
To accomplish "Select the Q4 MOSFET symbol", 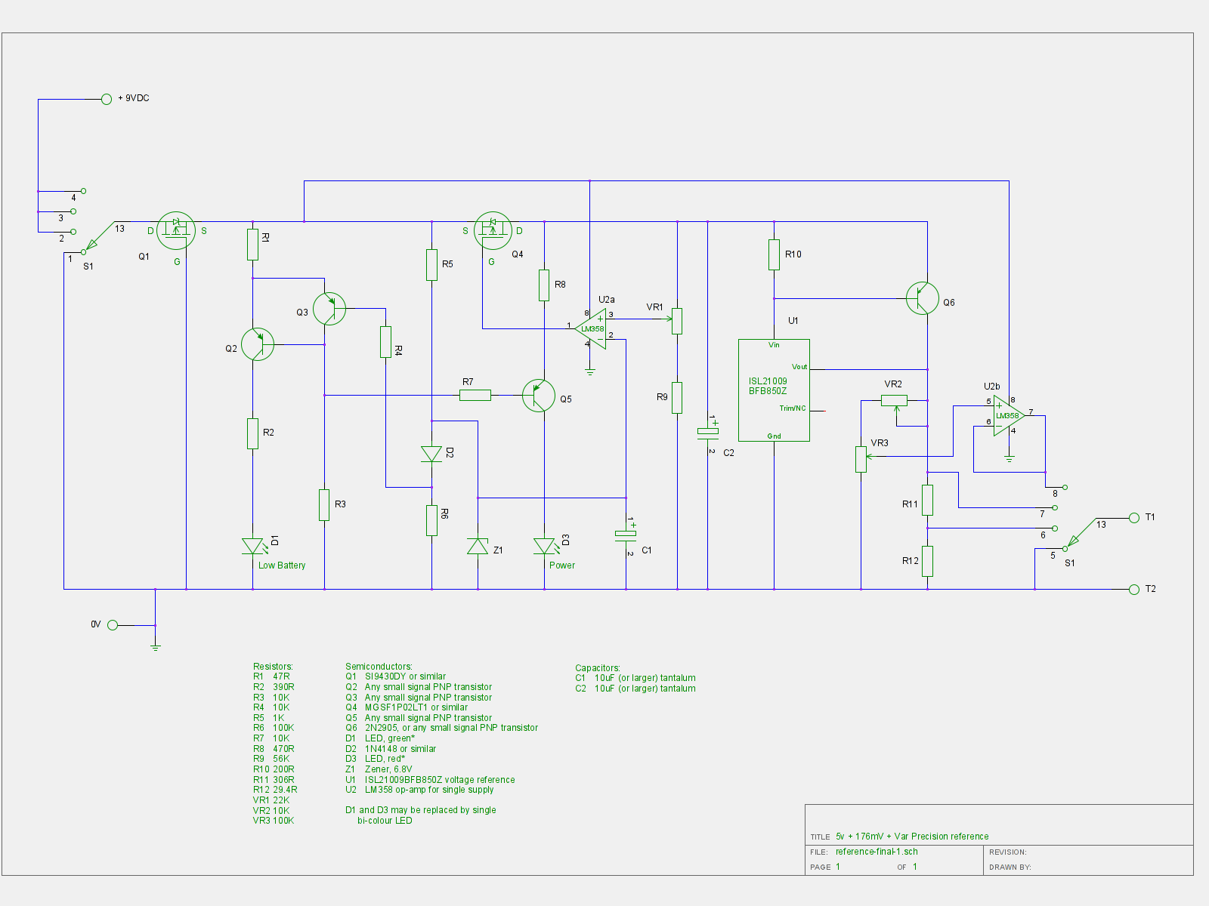I will [493, 230].
